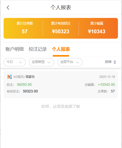122x148 pixels.
Task: Open the 全部平台 platform dropdown
Action: [70, 62]
